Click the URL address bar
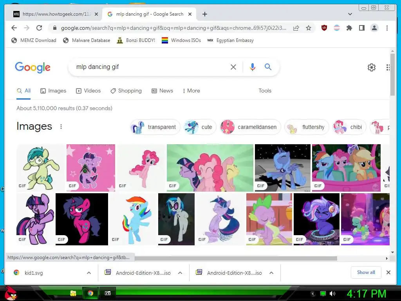Viewport: 401px width, 301px height. pyautogui.click(x=174, y=28)
